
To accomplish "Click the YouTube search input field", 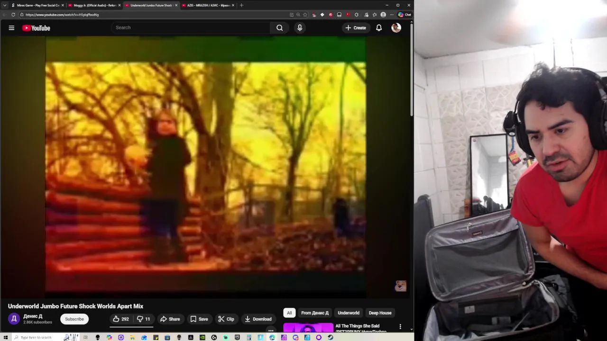I will pyautogui.click(x=192, y=27).
